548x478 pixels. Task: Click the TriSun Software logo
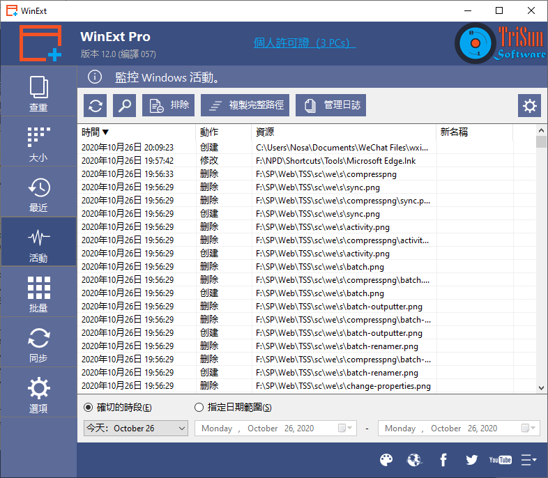coord(501,44)
